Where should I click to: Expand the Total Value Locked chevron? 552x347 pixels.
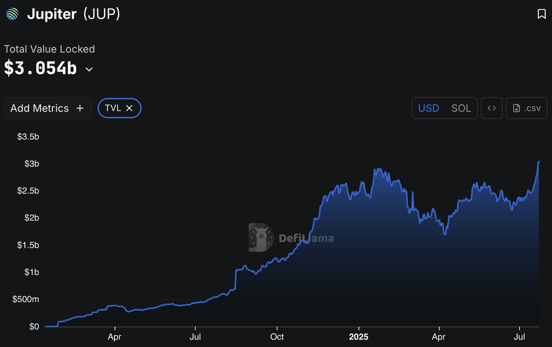point(89,69)
